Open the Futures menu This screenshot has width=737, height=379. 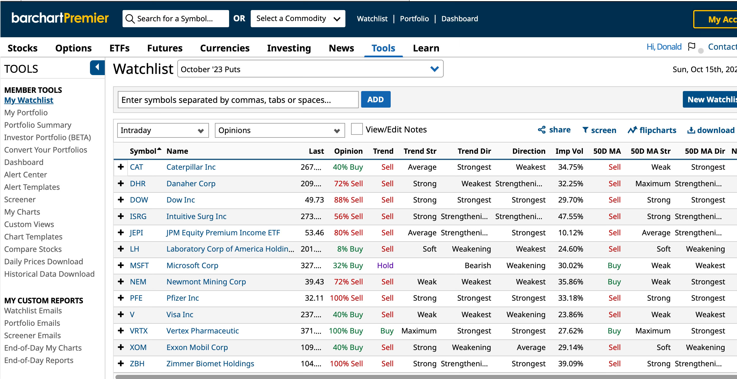(x=165, y=48)
